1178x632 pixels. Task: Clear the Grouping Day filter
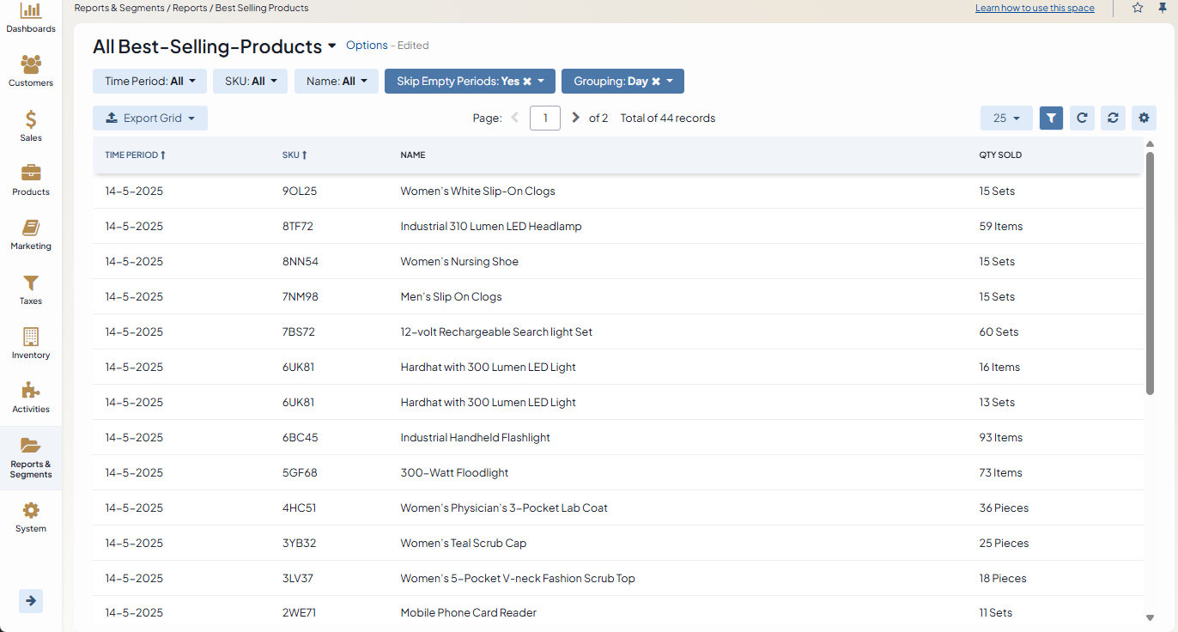[x=655, y=82]
